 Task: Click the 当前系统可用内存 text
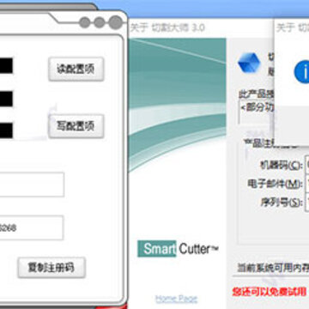point(273,268)
